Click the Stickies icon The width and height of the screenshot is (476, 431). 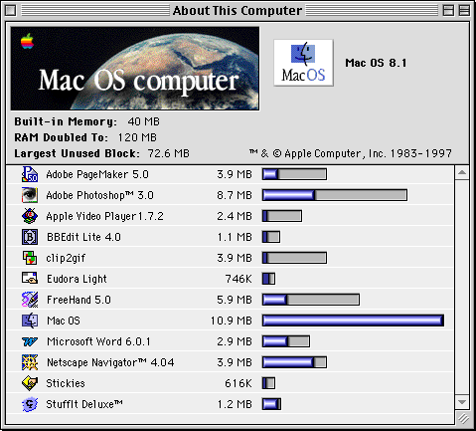[30, 383]
